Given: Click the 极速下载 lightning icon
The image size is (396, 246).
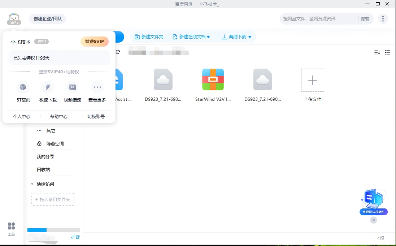Looking at the screenshot, I should tap(48, 87).
